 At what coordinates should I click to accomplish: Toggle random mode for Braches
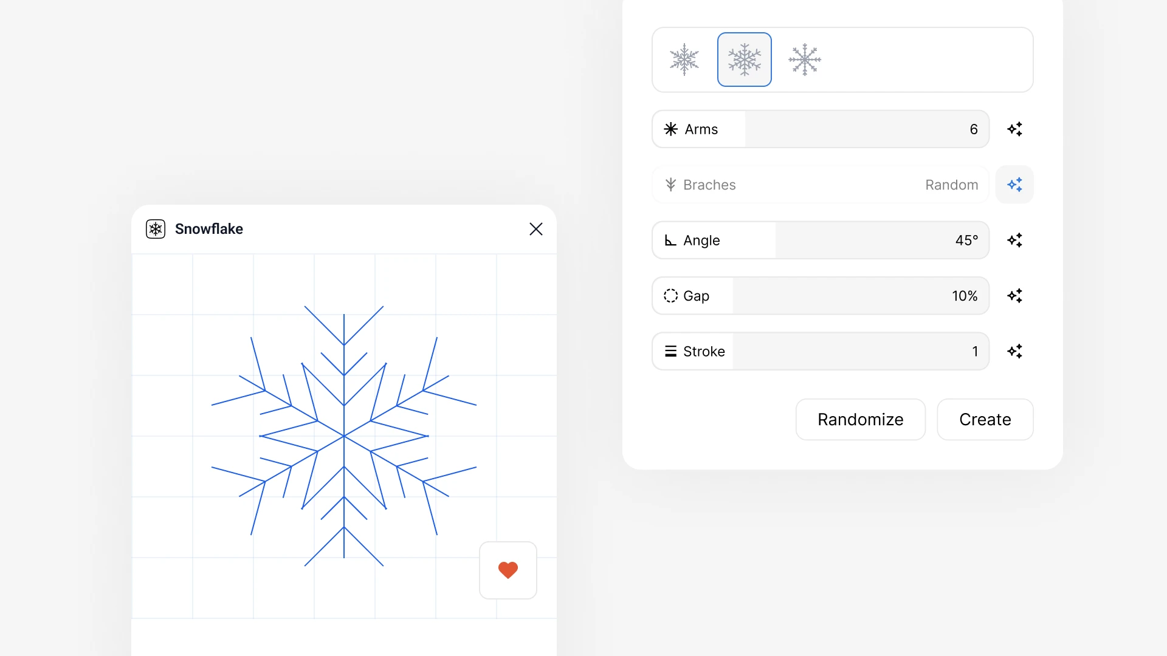point(1014,185)
